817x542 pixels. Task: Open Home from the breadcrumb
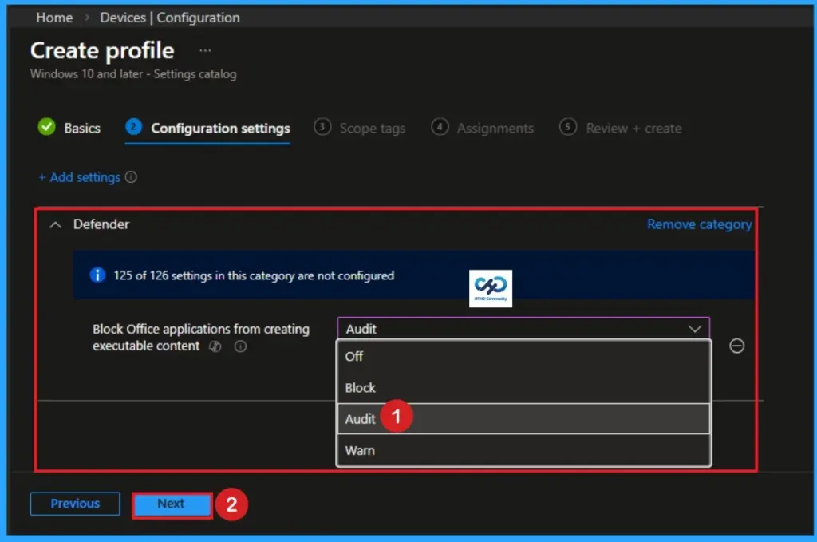pos(53,17)
